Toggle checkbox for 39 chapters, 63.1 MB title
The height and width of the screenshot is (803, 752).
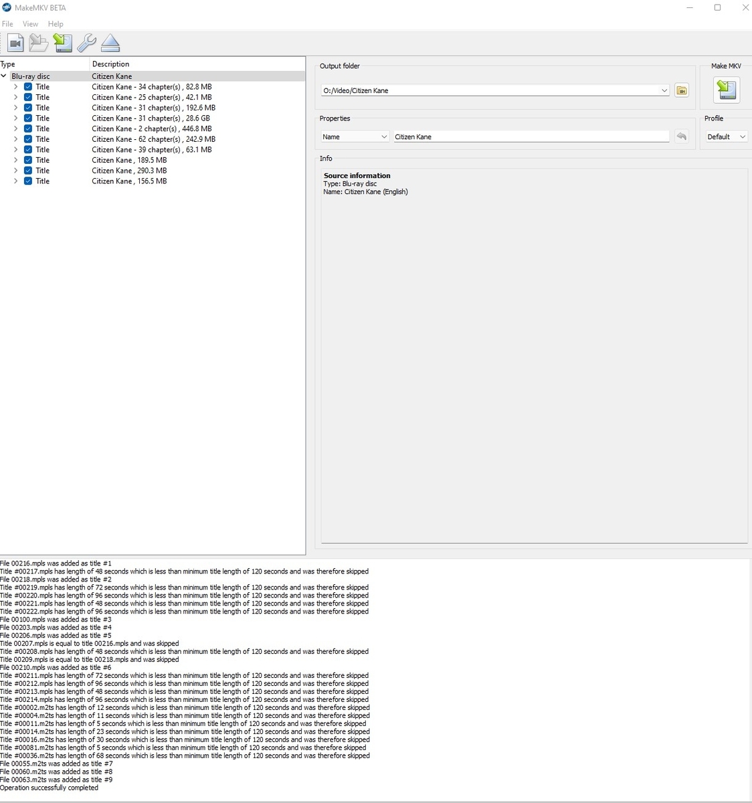(28, 150)
